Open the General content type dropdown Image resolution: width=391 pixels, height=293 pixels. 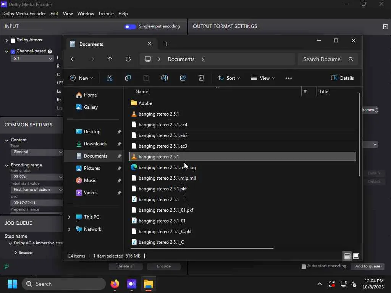click(x=37, y=152)
